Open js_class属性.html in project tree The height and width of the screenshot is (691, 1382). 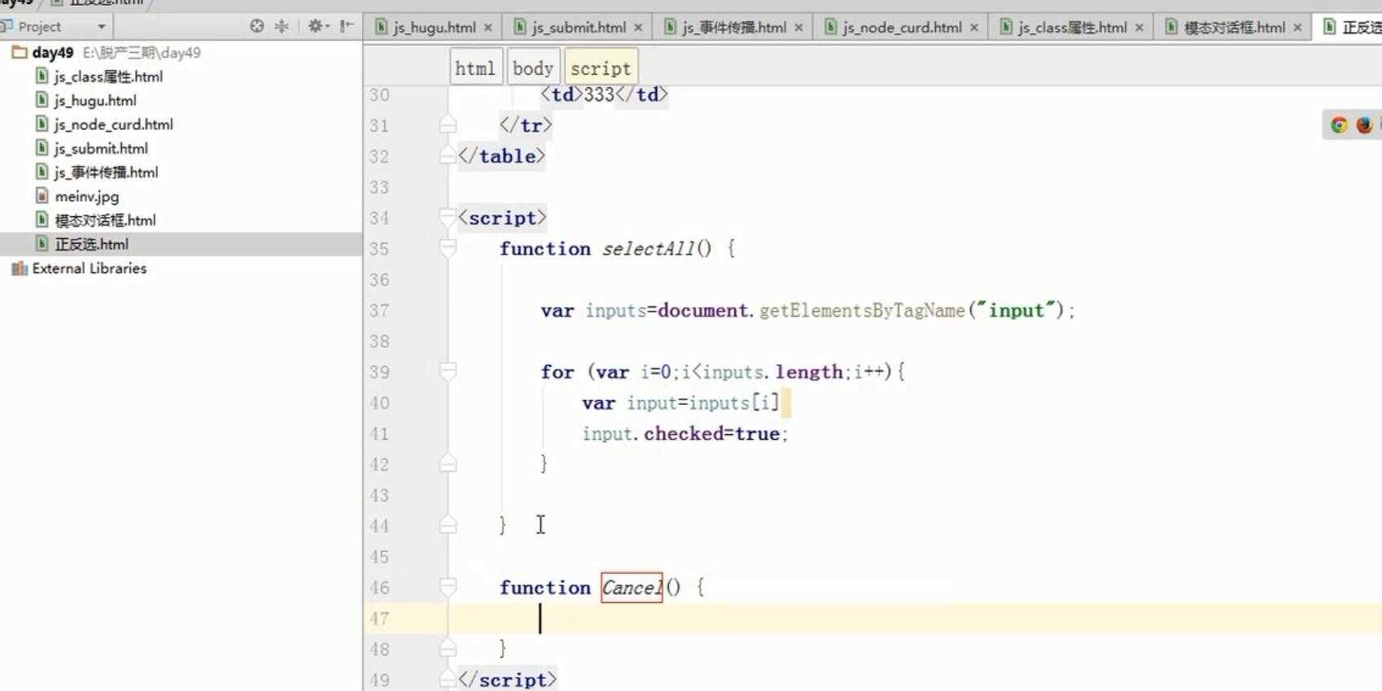pos(108,76)
